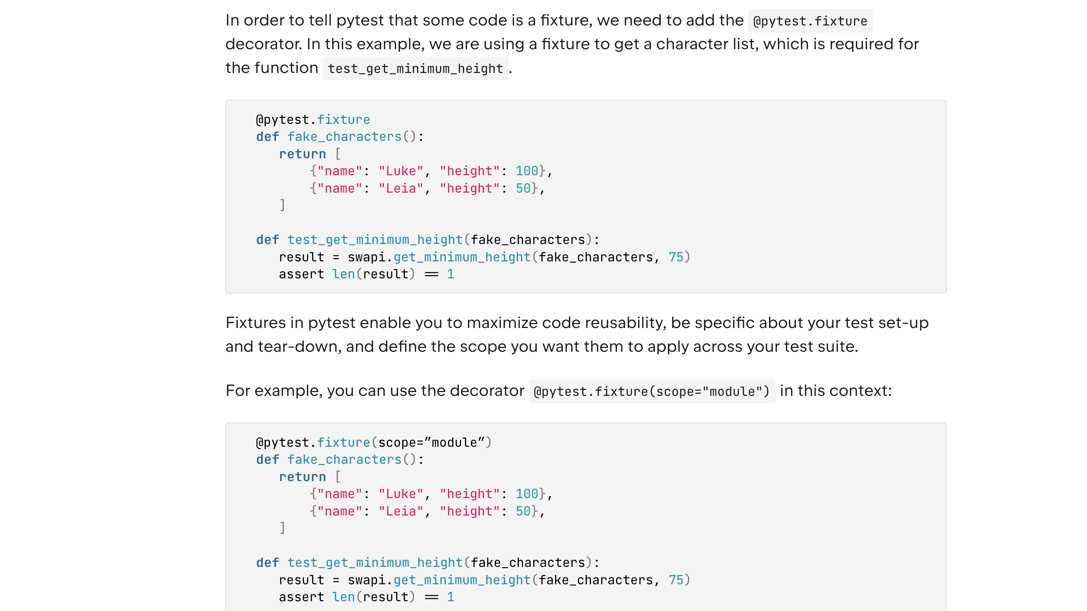The height and width of the screenshot is (611, 1087).
Task: Click the return keyword in first code block
Action: (x=302, y=154)
